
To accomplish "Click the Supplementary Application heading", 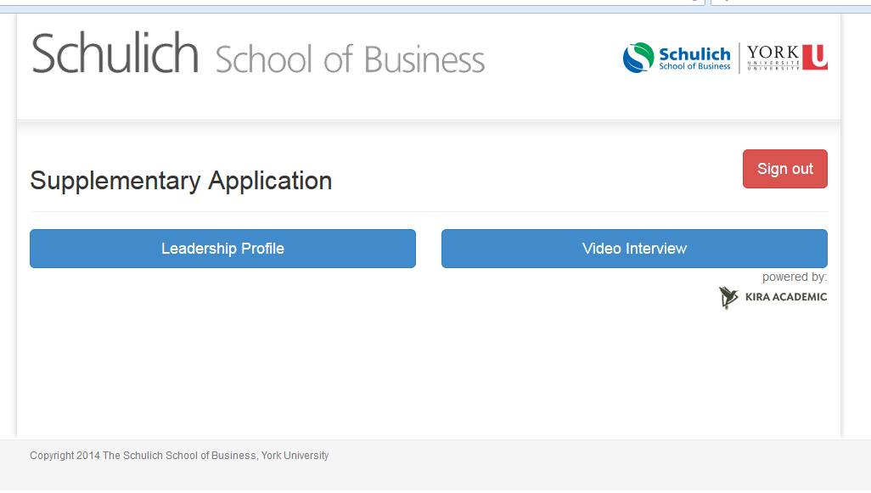I will 181,181.
